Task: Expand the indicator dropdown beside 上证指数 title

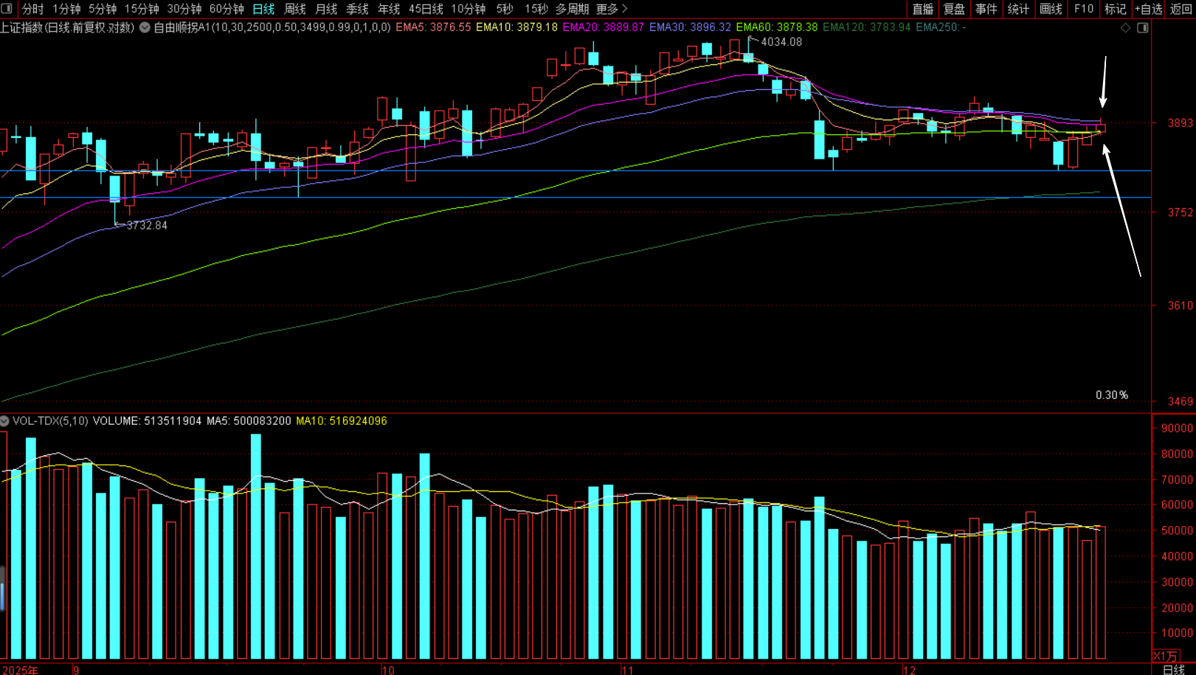Action: pos(145,27)
